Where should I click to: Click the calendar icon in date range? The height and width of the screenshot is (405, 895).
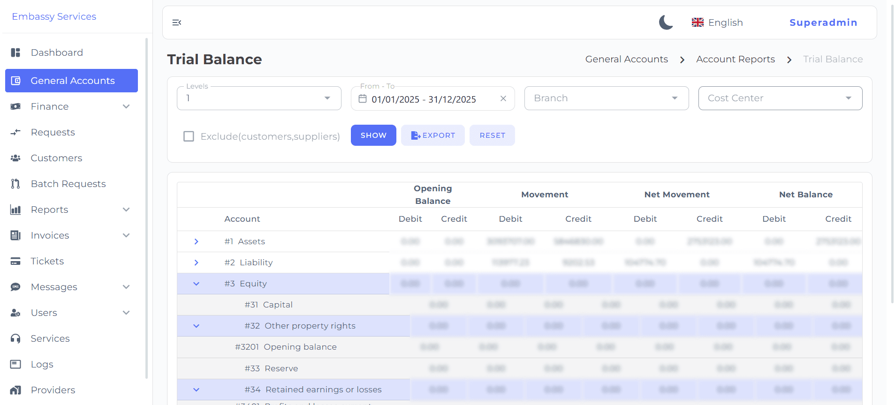[363, 99]
